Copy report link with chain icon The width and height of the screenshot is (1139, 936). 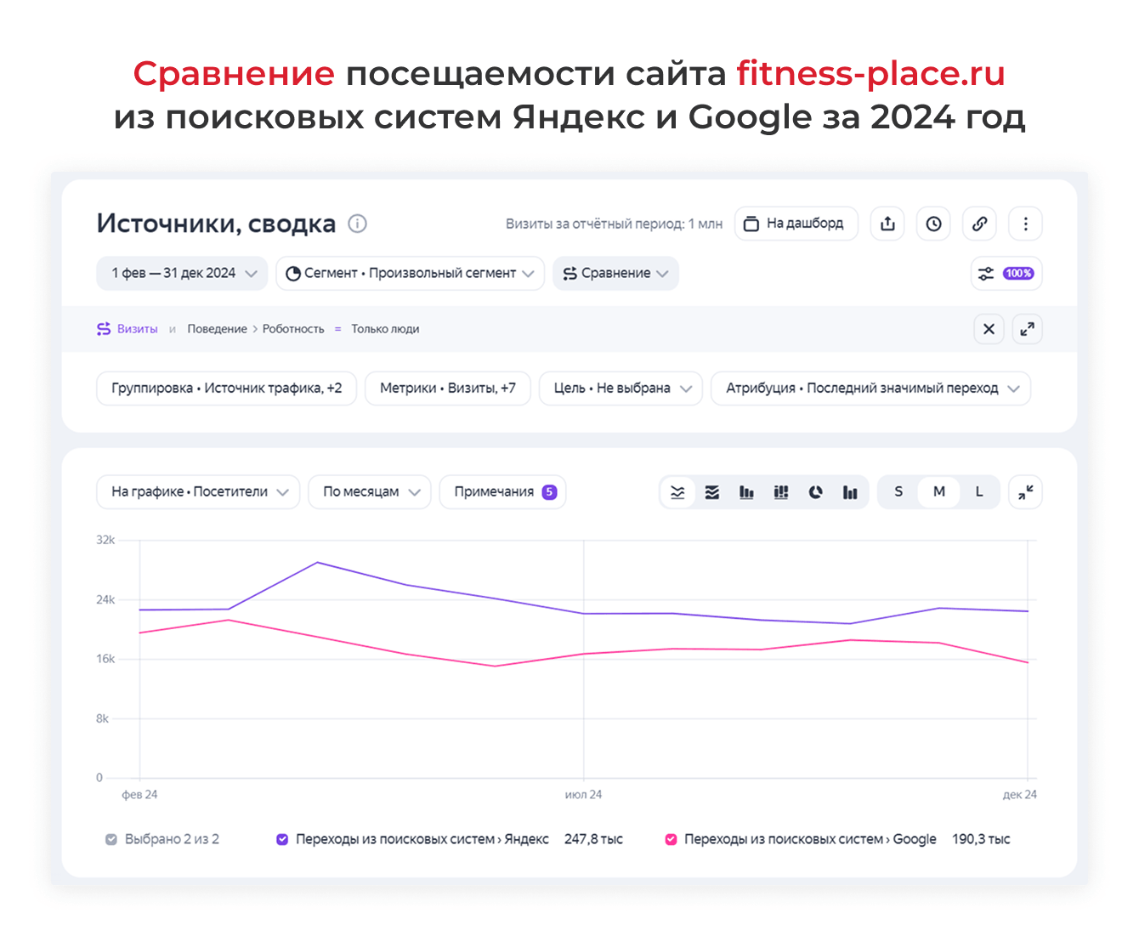tap(979, 224)
